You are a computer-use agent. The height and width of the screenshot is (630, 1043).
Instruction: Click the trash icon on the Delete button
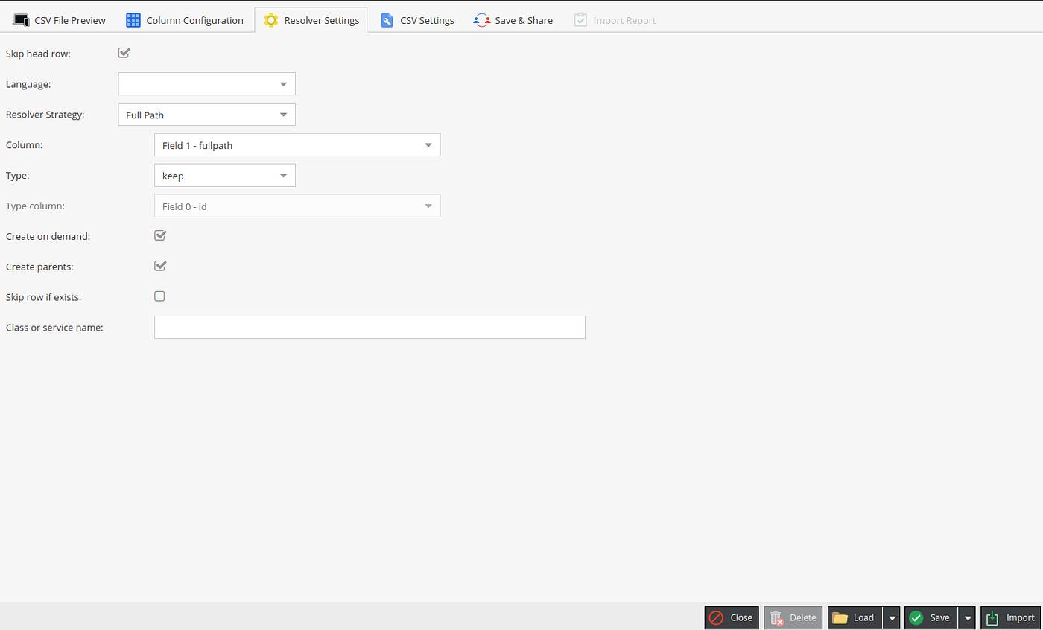(775, 617)
